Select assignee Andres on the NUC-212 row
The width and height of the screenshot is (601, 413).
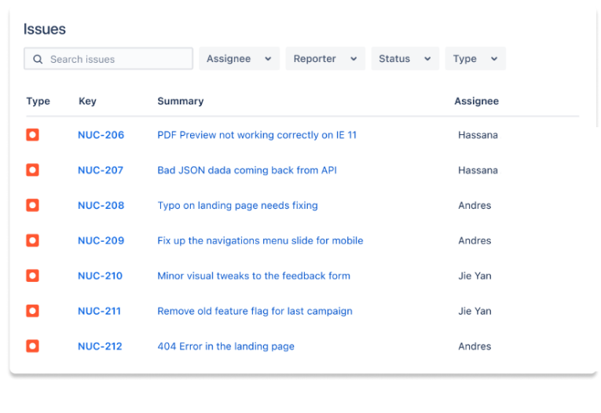tap(475, 346)
